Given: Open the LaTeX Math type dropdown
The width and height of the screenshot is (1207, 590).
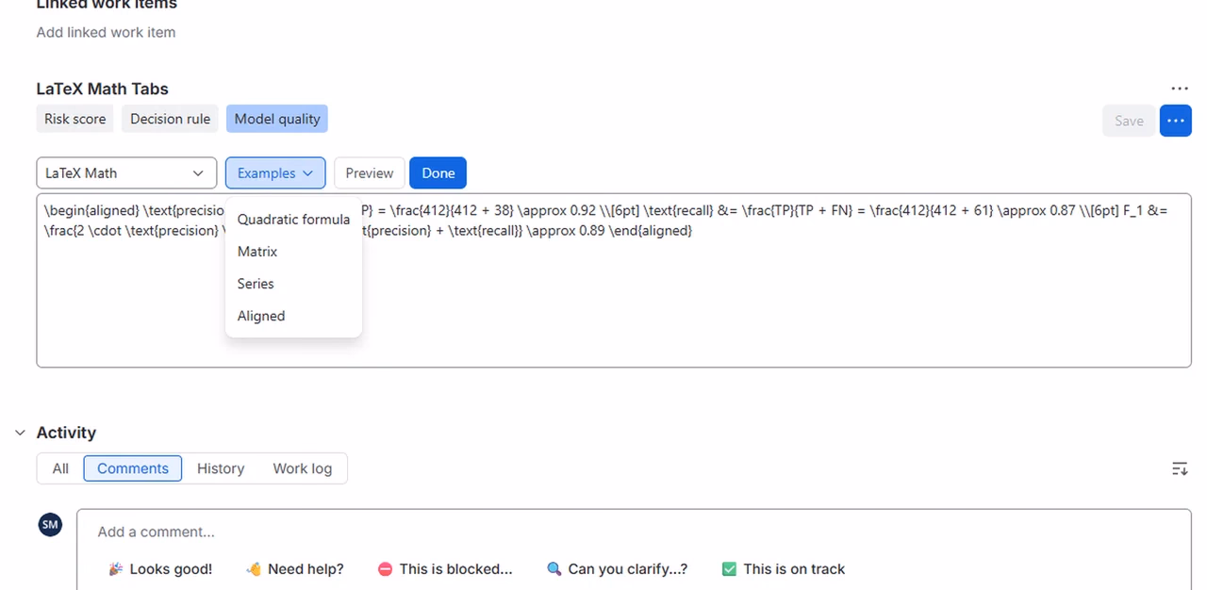Looking at the screenshot, I should click(x=126, y=173).
